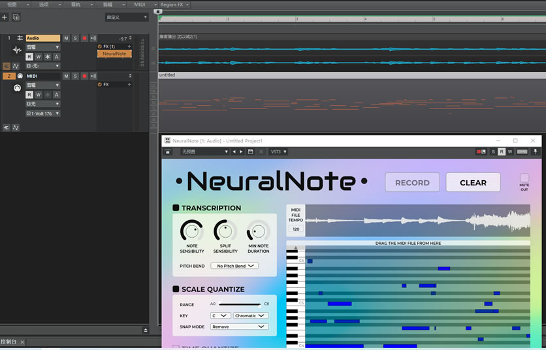Screen dimensions: 546x350
Task: Show automation lanes on Audio track
Action: (16, 66)
